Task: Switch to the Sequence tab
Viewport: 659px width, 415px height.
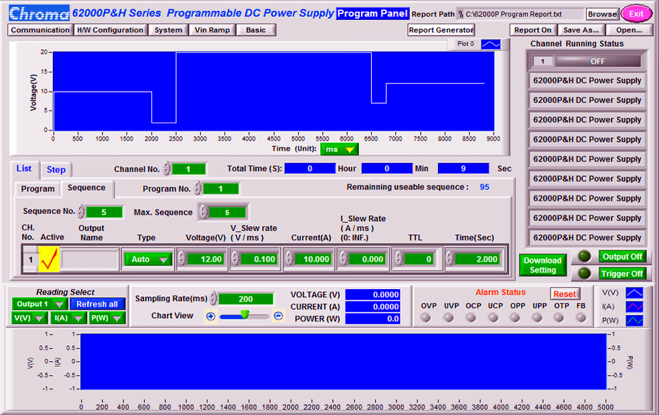Action: coord(86,188)
